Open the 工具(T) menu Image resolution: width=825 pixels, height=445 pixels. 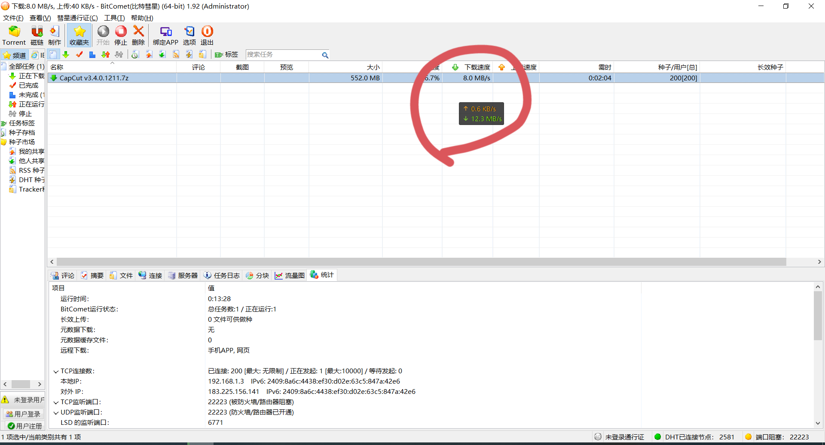coord(114,18)
